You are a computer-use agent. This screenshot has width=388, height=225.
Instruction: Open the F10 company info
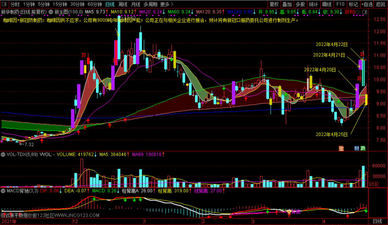pyautogui.click(x=340, y=4)
